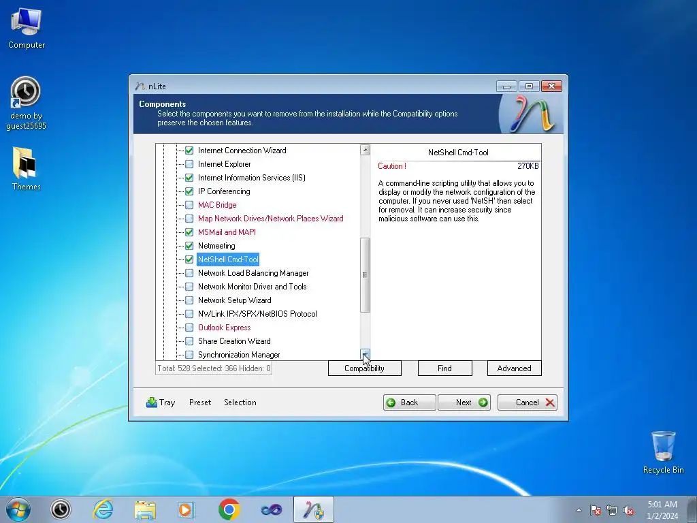Select Network Setup Wizard label
This screenshot has height=523, width=697.
235,300
